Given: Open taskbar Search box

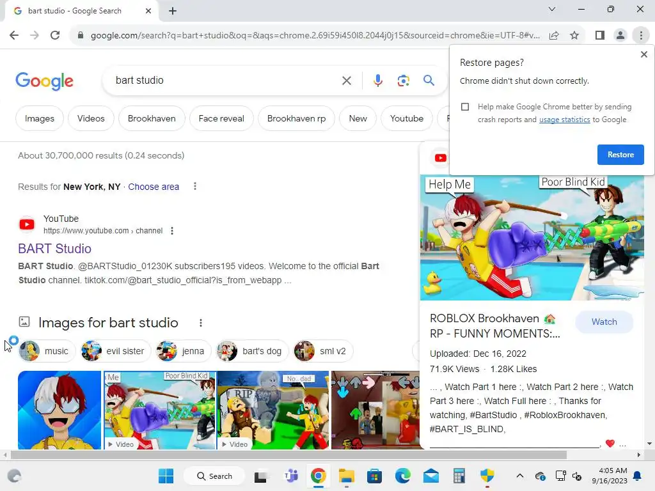Looking at the screenshot, I should point(214,476).
